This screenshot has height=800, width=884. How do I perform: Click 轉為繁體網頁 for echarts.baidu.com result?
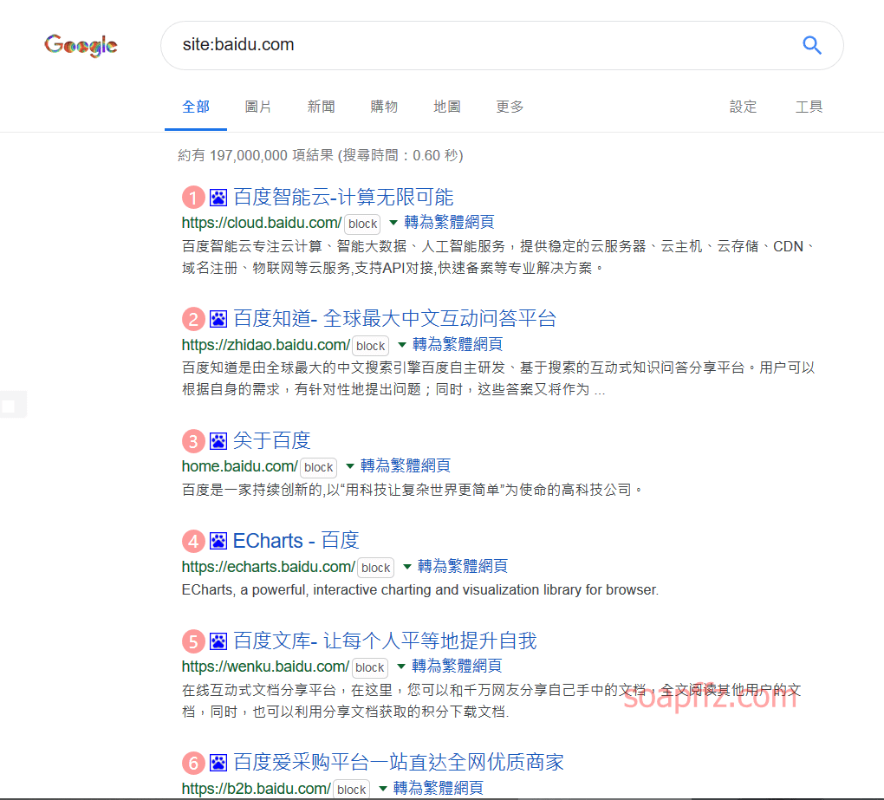point(463,567)
